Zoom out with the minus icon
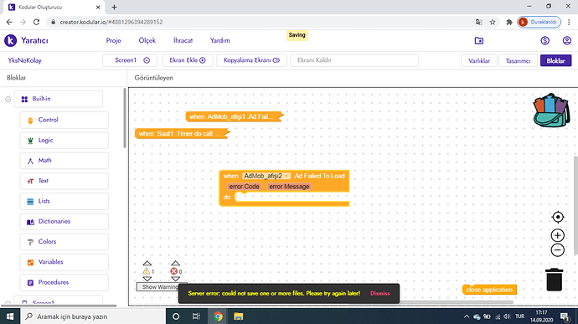This screenshot has height=324, width=578. (x=558, y=250)
